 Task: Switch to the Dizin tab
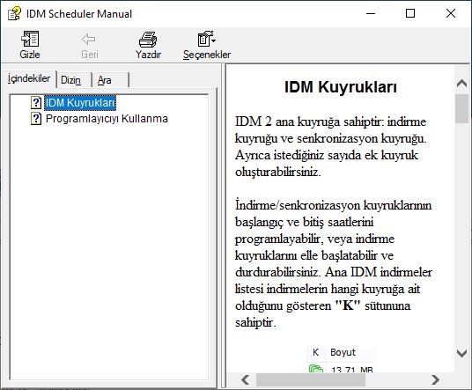[x=70, y=80]
